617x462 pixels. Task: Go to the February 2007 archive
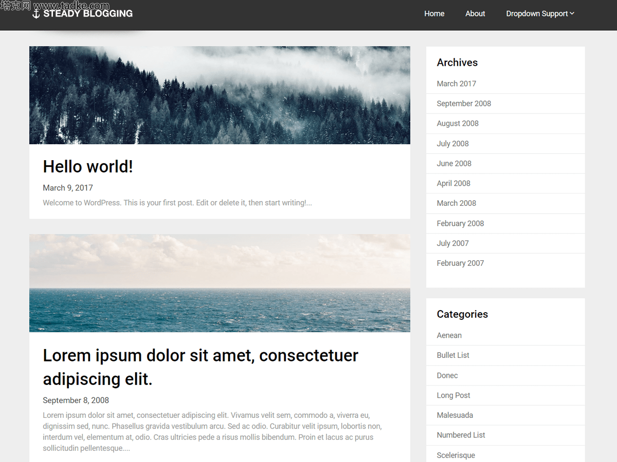point(460,263)
